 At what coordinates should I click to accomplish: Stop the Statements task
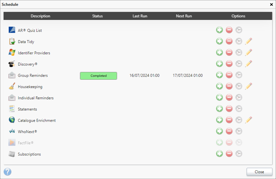pos(229,109)
